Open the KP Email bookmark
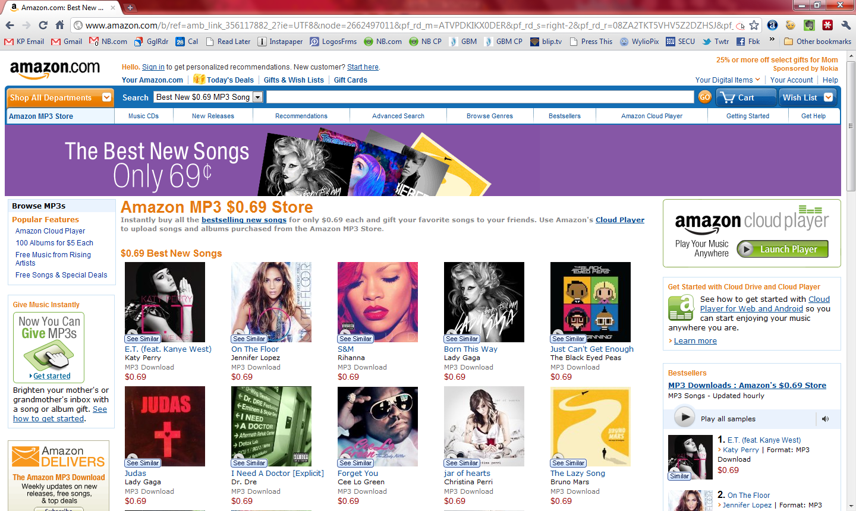The height and width of the screenshot is (511, 856). click(24, 42)
